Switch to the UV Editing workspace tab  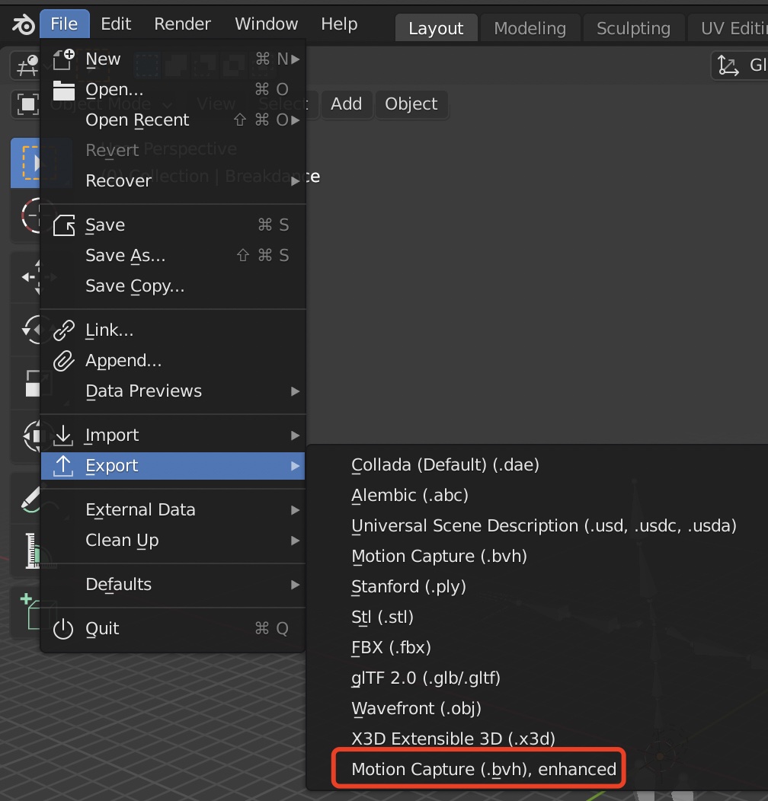coord(728,28)
